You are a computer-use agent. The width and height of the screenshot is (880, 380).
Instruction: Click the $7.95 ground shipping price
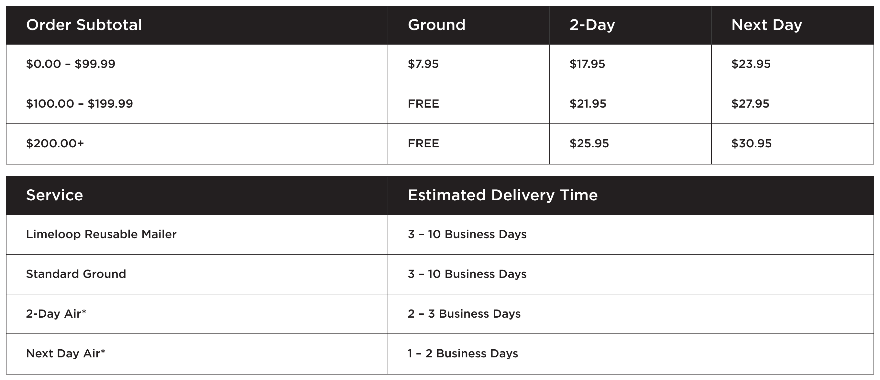(x=423, y=64)
